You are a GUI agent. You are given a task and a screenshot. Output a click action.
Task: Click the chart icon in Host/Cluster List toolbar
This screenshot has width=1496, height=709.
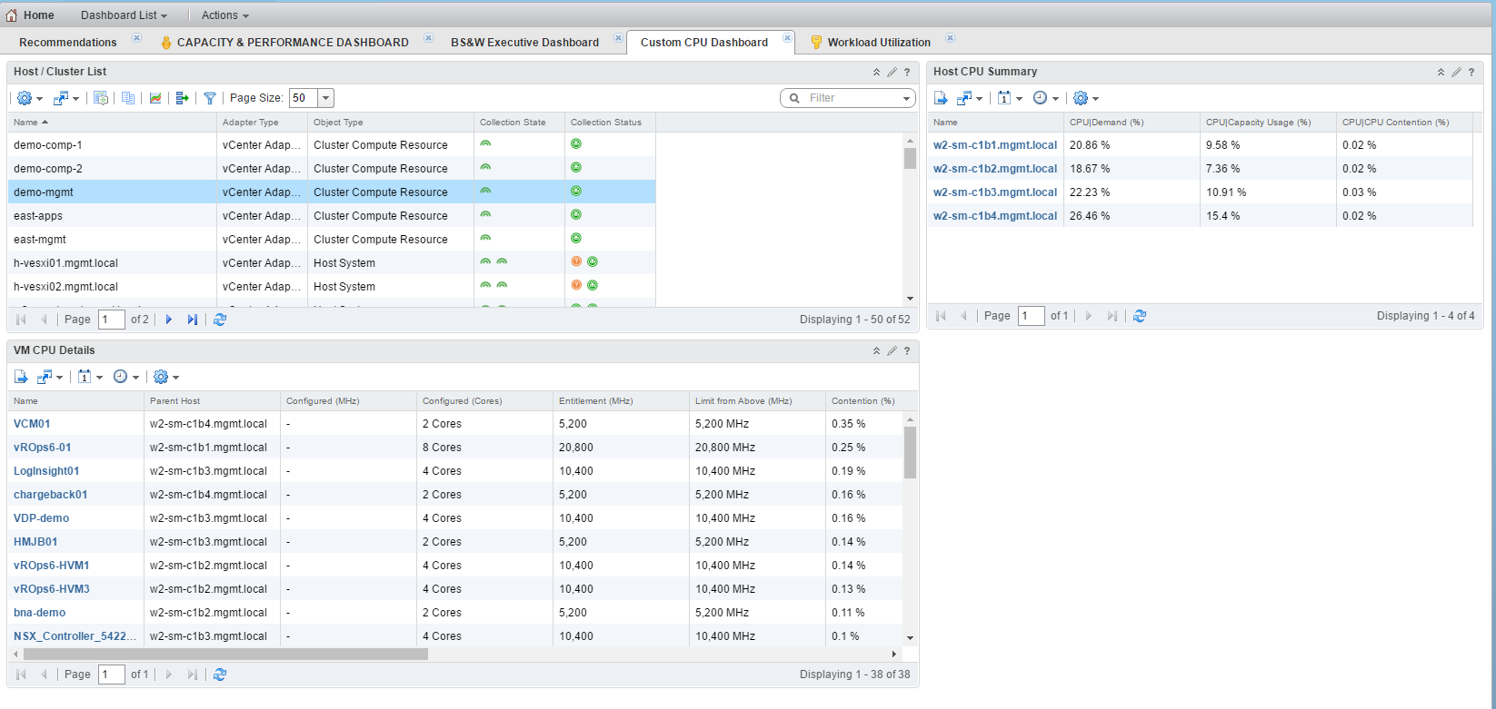click(155, 98)
